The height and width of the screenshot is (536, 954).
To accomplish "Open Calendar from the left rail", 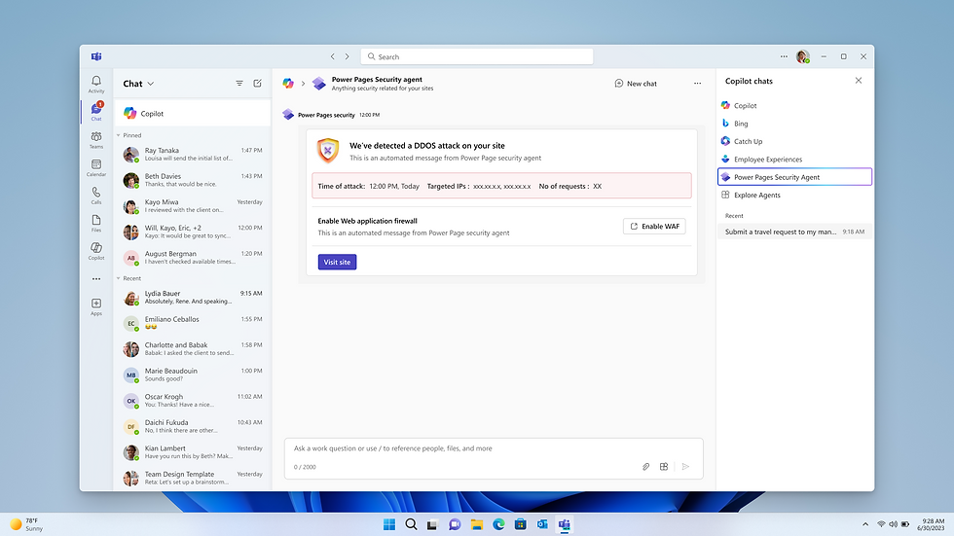I will 96,167.
